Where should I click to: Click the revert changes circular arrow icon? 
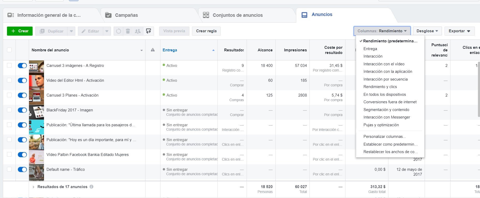(x=119, y=31)
